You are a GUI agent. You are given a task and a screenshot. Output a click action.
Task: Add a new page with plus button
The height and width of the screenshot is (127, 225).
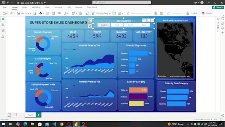38,115
